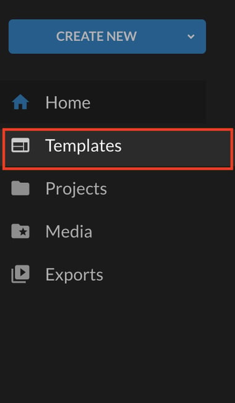Expand the CREATE NEW dropdown chevron
This screenshot has width=235, height=403.
[x=191, y=37]
